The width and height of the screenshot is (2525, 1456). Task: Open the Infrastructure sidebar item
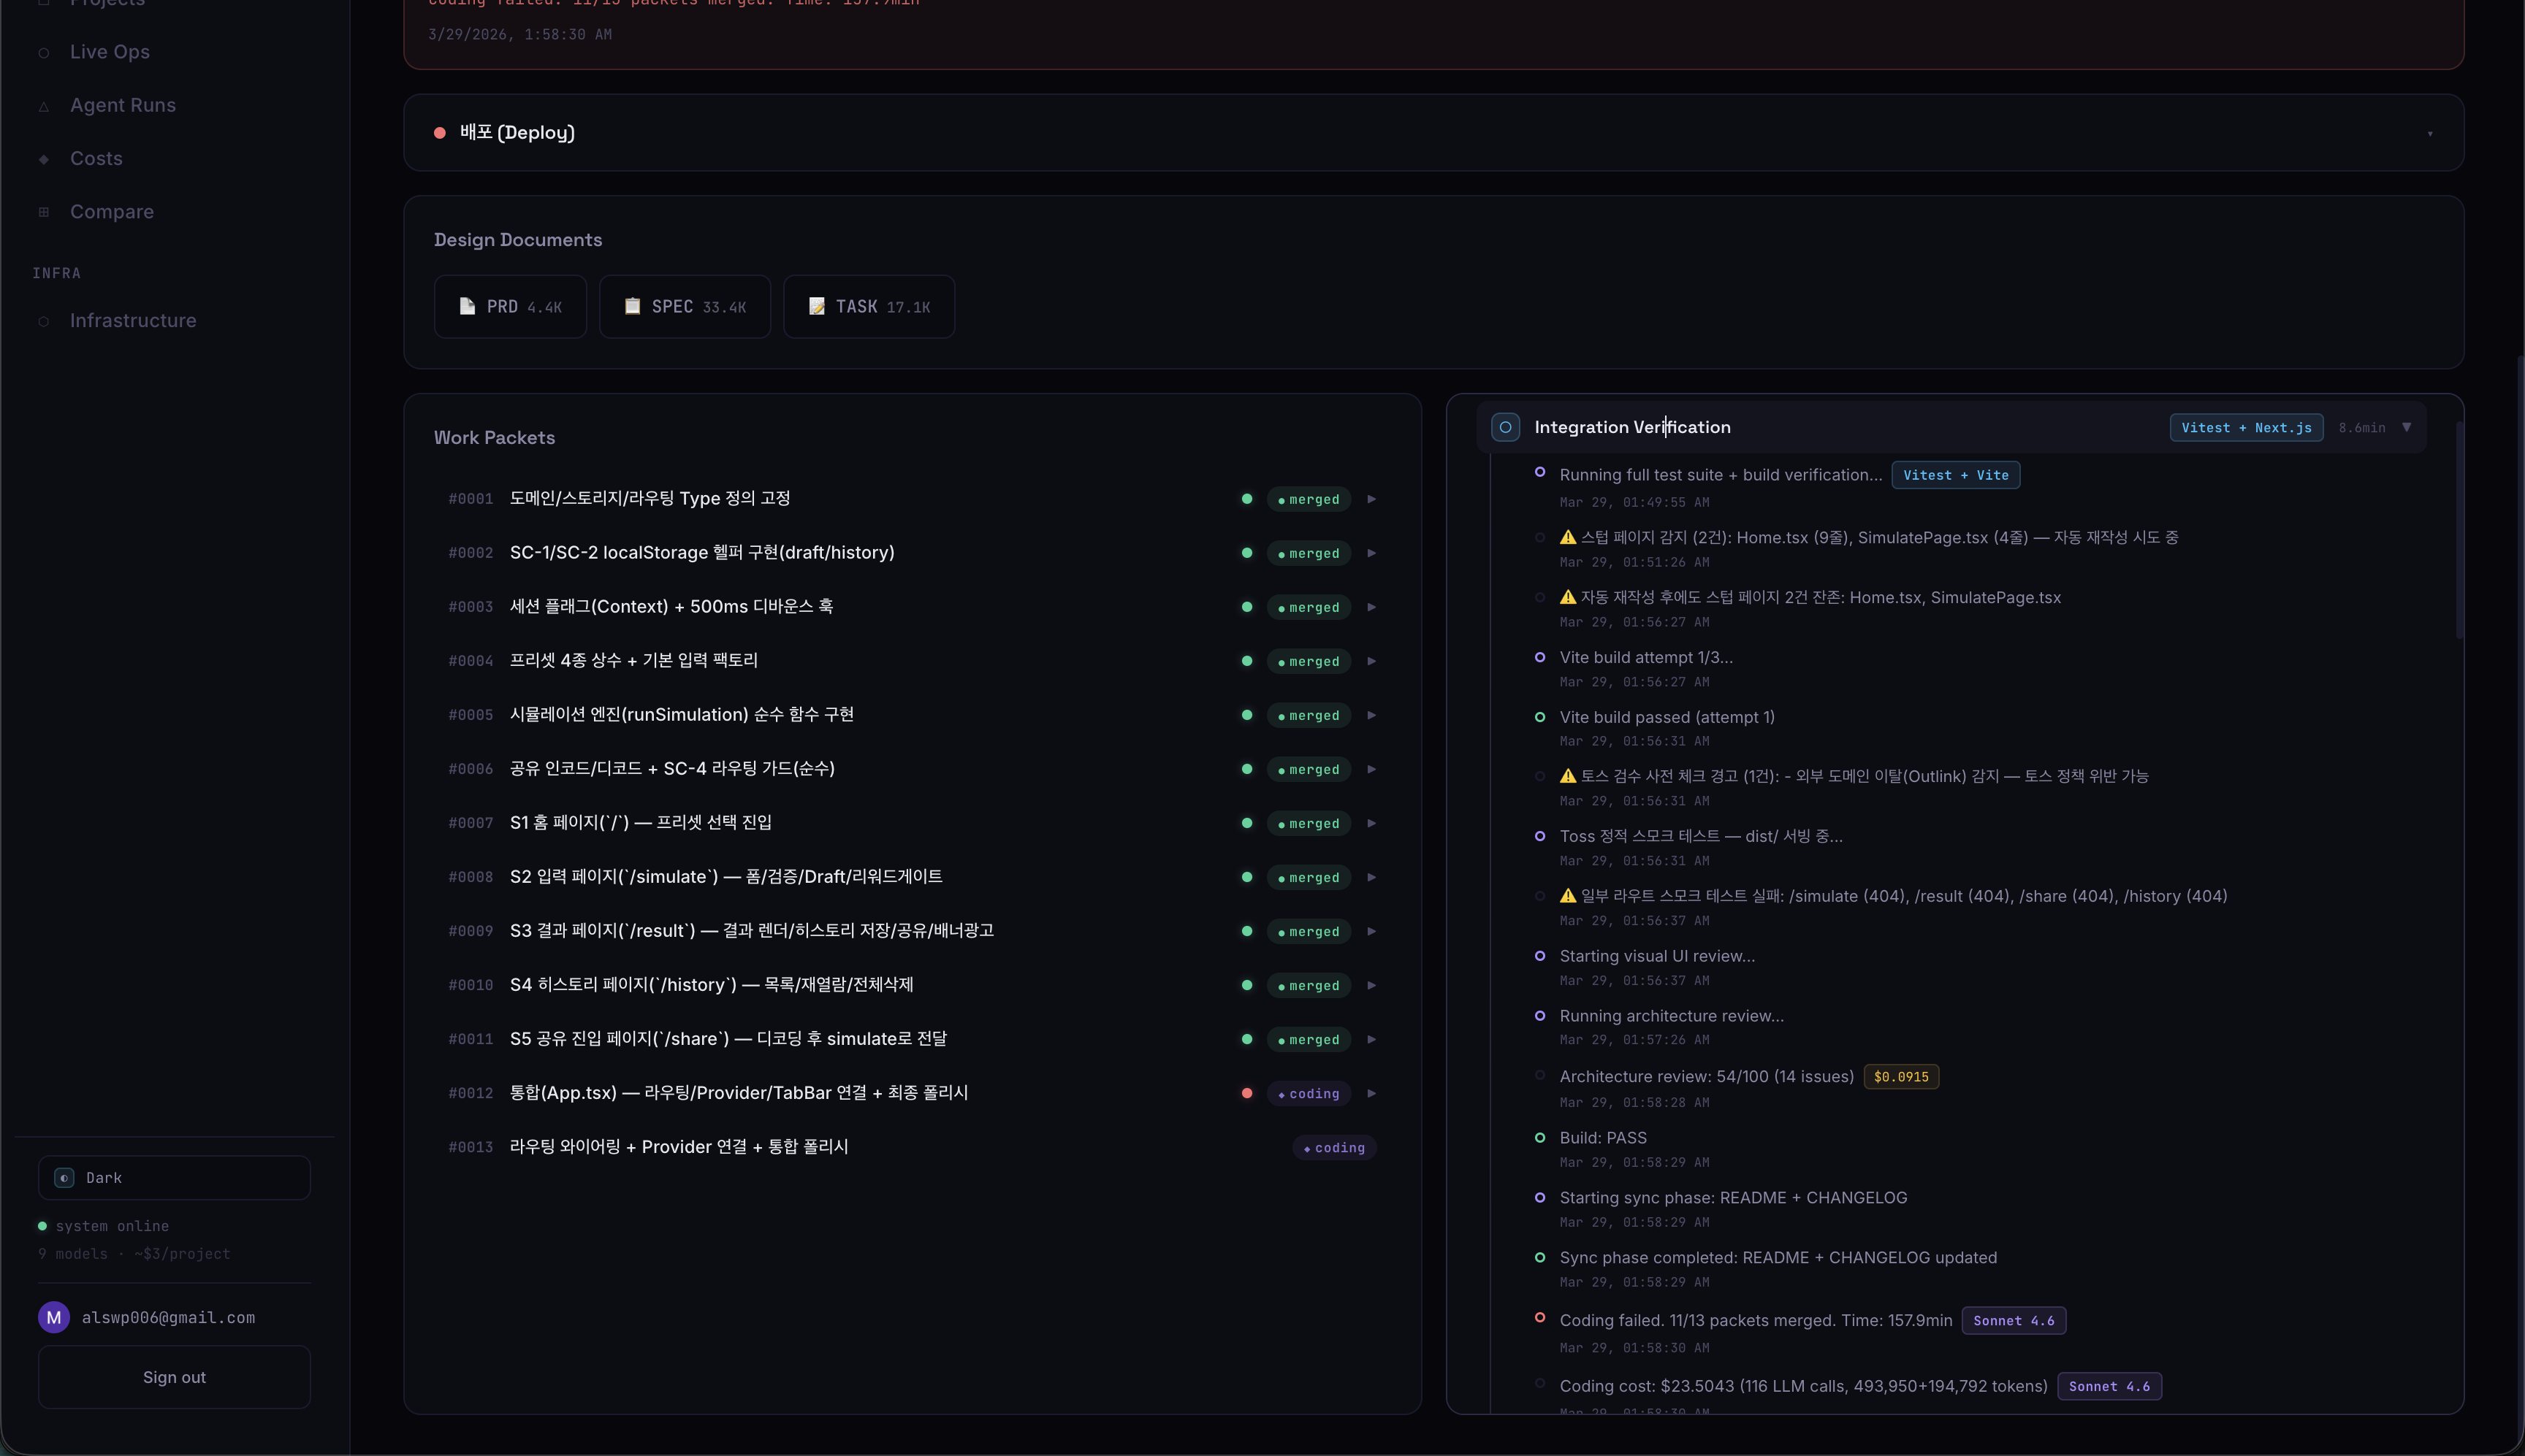pos(133,320)
